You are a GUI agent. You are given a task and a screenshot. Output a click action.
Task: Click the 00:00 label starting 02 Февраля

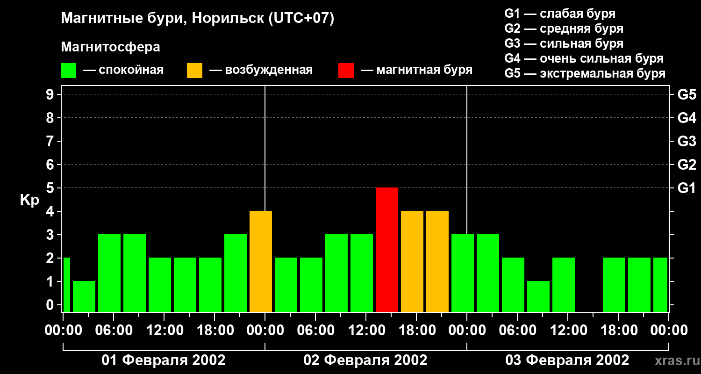click(x=265, y=331)
